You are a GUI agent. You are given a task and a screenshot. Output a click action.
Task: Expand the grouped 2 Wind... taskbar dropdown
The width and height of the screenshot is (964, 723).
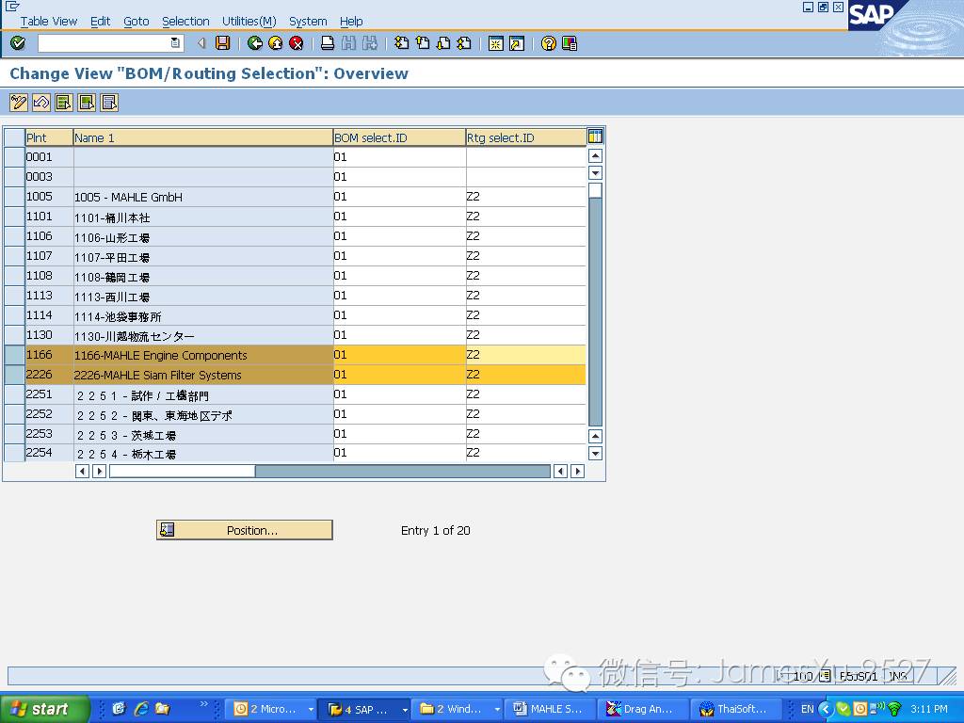[x=497, y=709]
